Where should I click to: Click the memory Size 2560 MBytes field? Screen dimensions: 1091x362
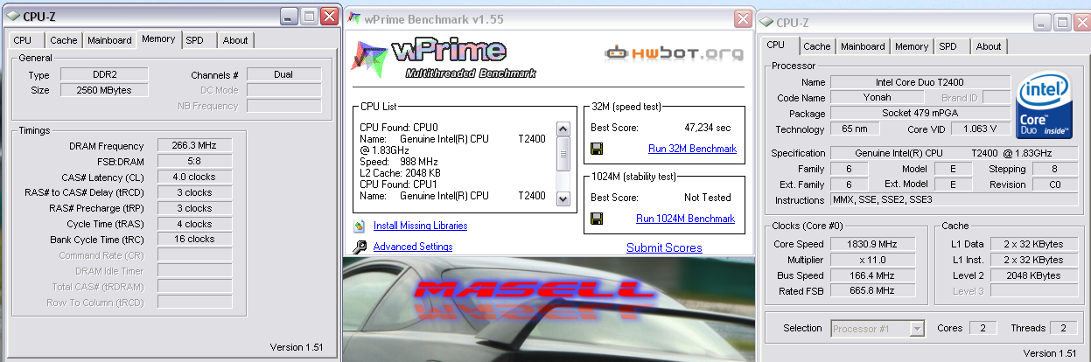(x=105, y=90)
